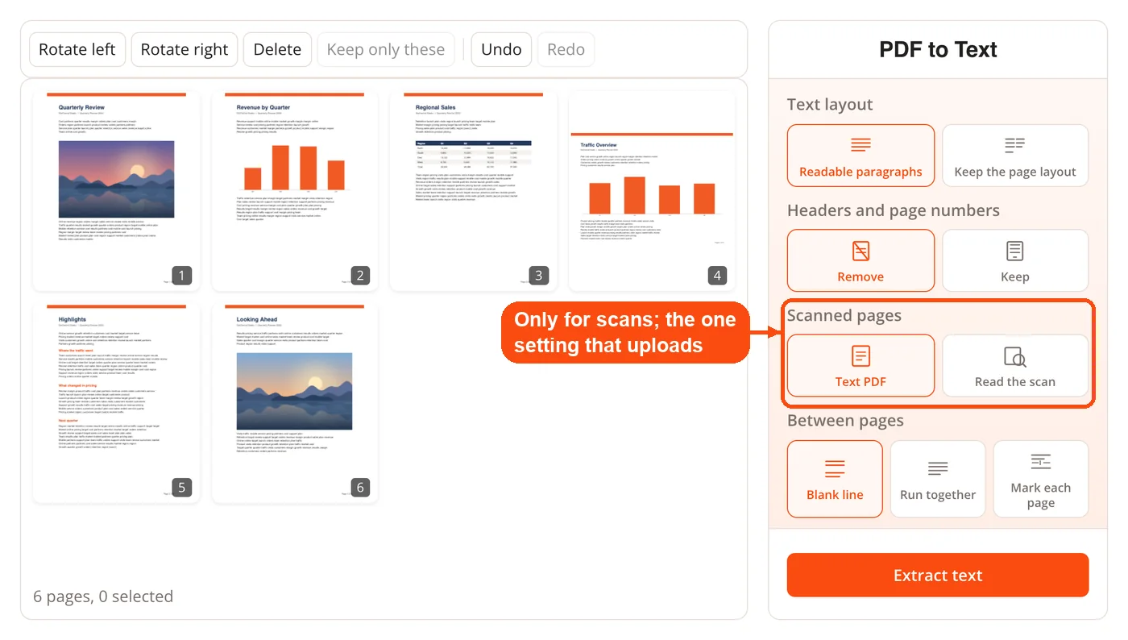This screenshot has height=640, width=1128.
Task: Select Mark each page option
Action: (1041, 479)
